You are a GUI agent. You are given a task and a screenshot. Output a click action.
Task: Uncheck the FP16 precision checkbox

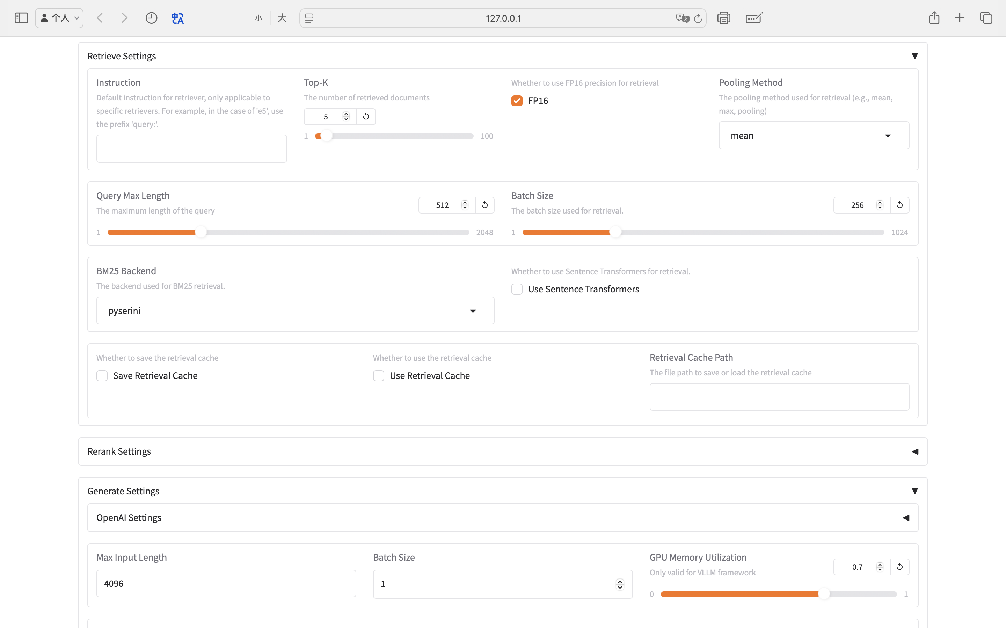(517, 101)
